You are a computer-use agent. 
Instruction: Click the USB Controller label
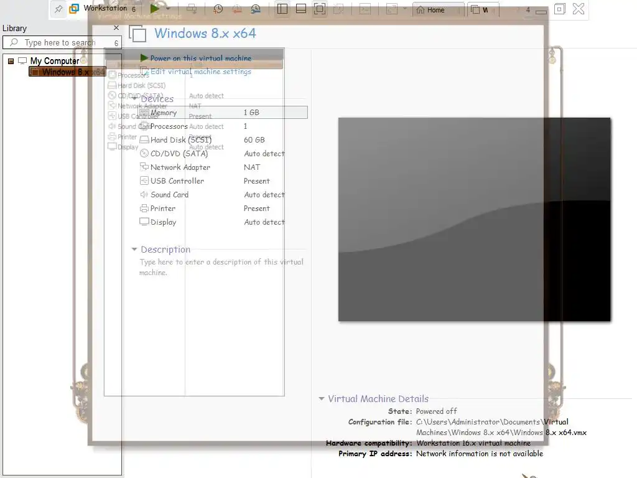pos(177,181)
